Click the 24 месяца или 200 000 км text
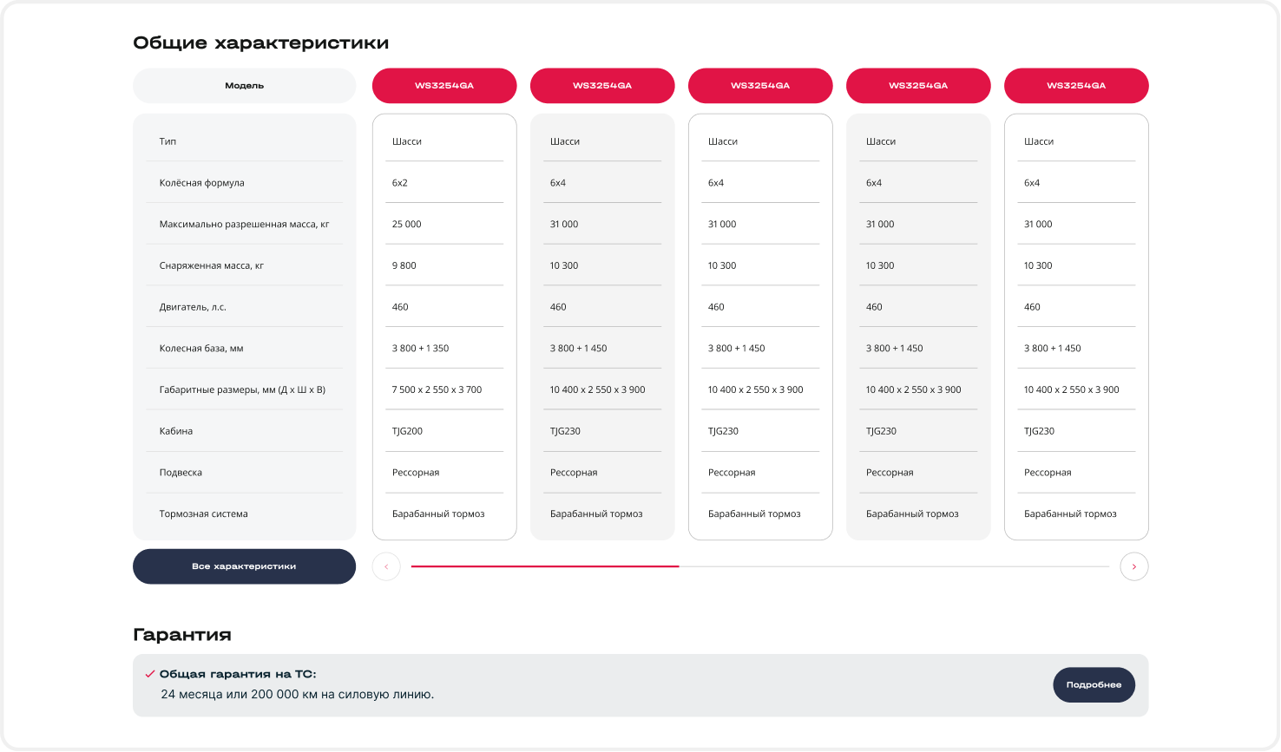 coord(297,694)
